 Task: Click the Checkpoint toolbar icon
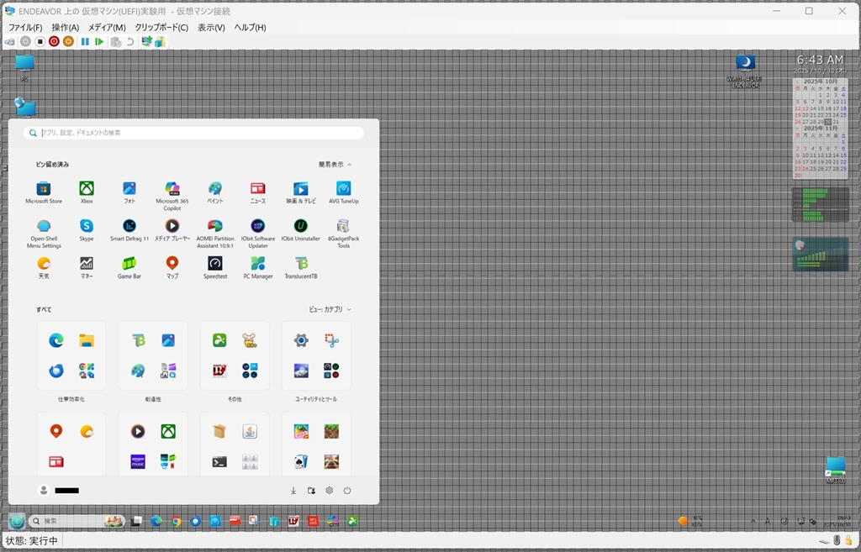click(116, 42)
